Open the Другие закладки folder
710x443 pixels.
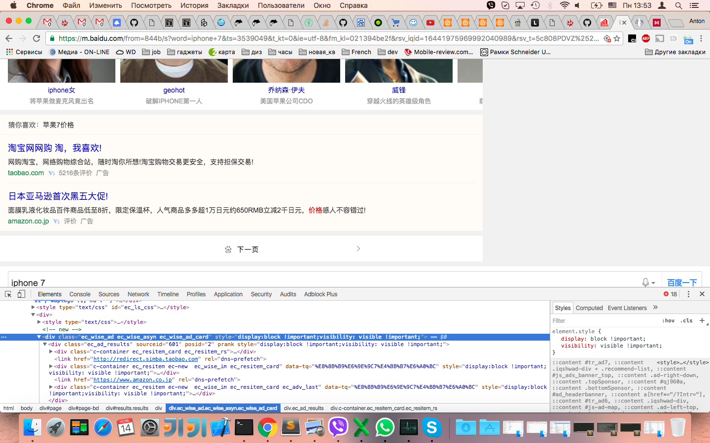tap(675, 52)
